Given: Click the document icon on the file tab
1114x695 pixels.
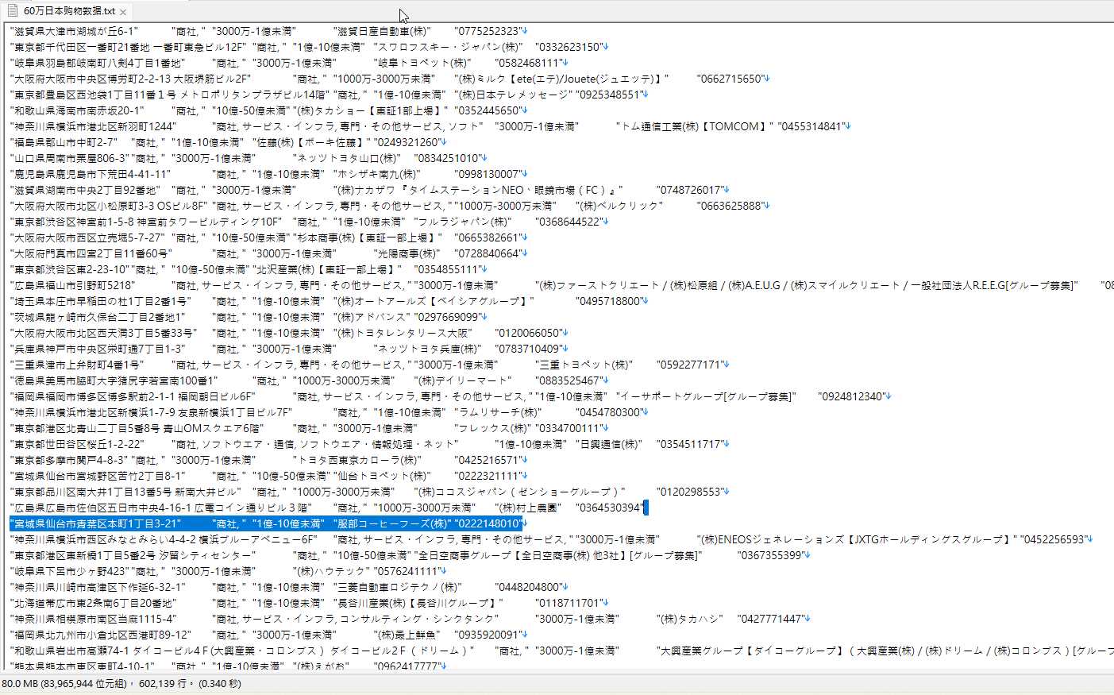Looking at the screenshot, I should [12, 11].
